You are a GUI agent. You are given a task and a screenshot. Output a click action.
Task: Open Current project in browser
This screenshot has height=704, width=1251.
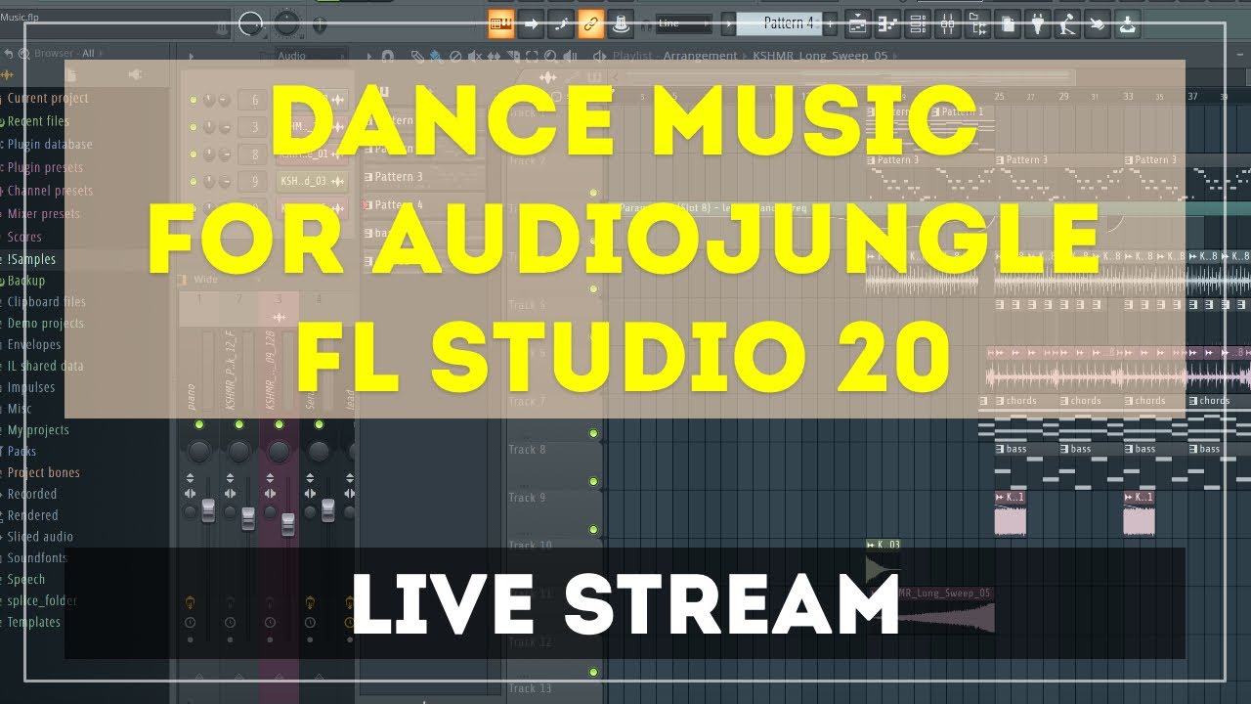pos(48,98)
